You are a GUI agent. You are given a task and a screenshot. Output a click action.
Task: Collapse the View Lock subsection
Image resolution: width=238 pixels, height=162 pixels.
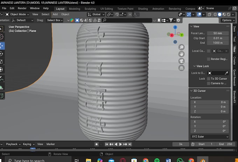195,66
